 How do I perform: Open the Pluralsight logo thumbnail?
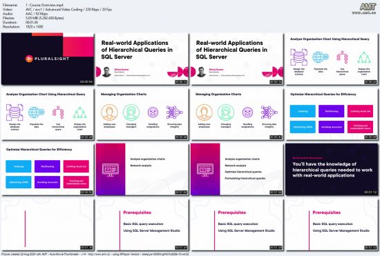(x=48, y=59)
